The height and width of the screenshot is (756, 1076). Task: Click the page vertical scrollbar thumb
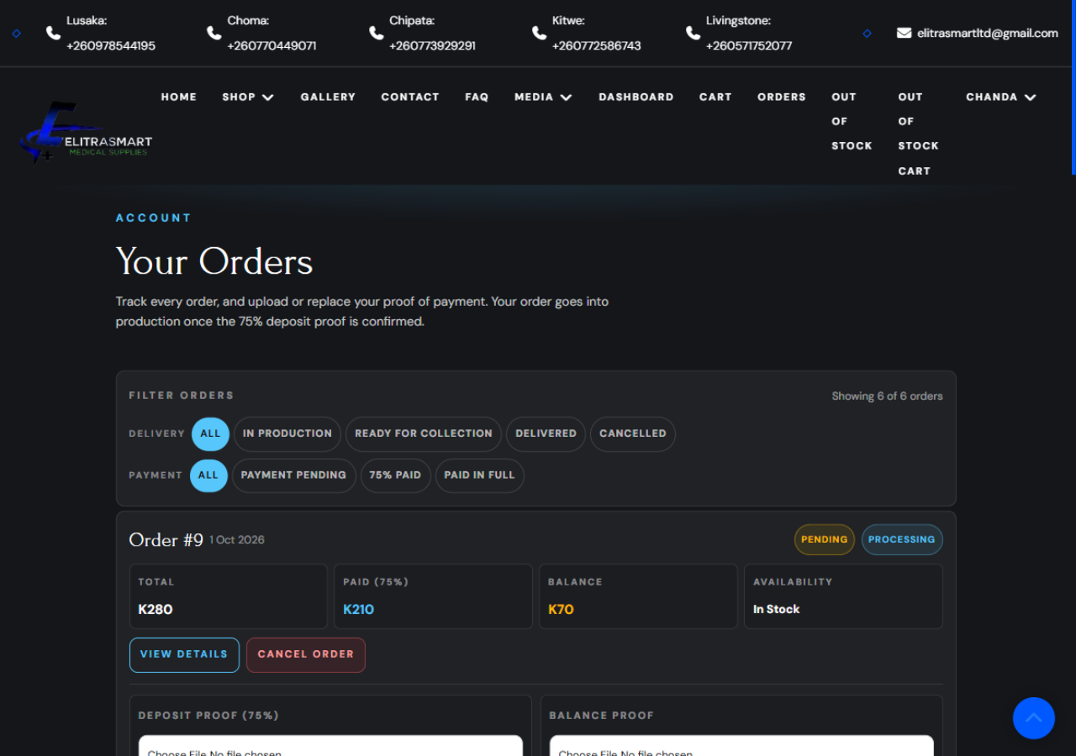1073,87
